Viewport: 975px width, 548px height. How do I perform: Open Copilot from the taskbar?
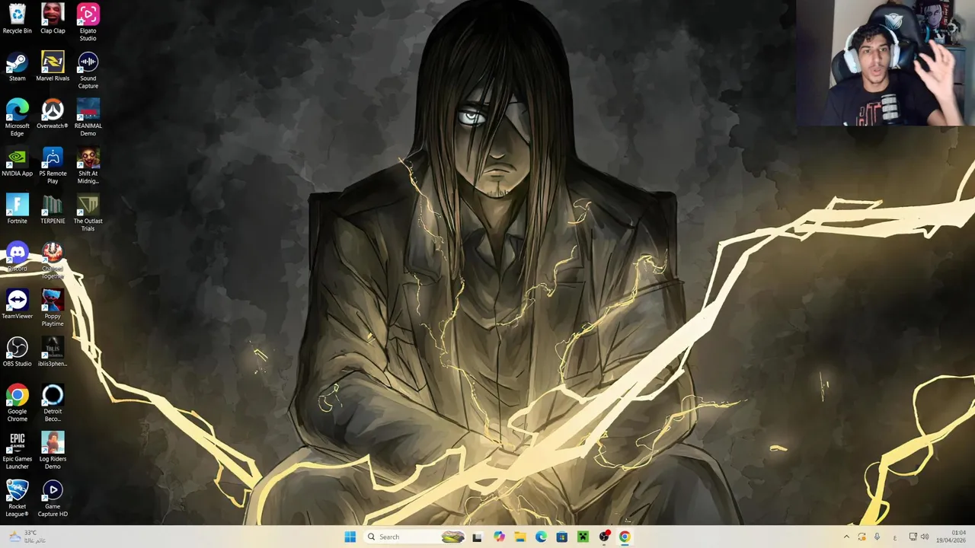pyautogui.click(x=499, y=537)
